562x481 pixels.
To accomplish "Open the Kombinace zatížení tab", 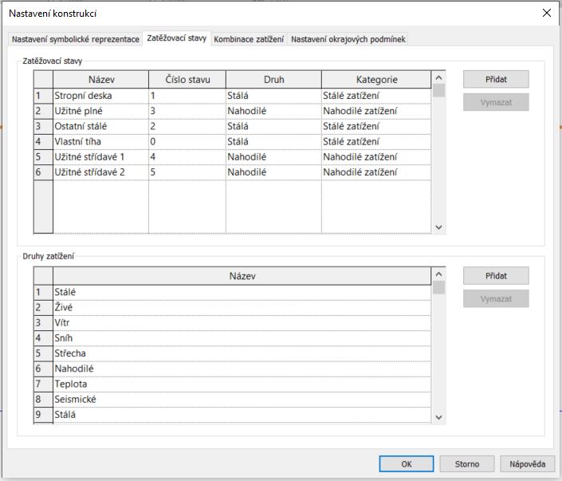I will 250,39.
